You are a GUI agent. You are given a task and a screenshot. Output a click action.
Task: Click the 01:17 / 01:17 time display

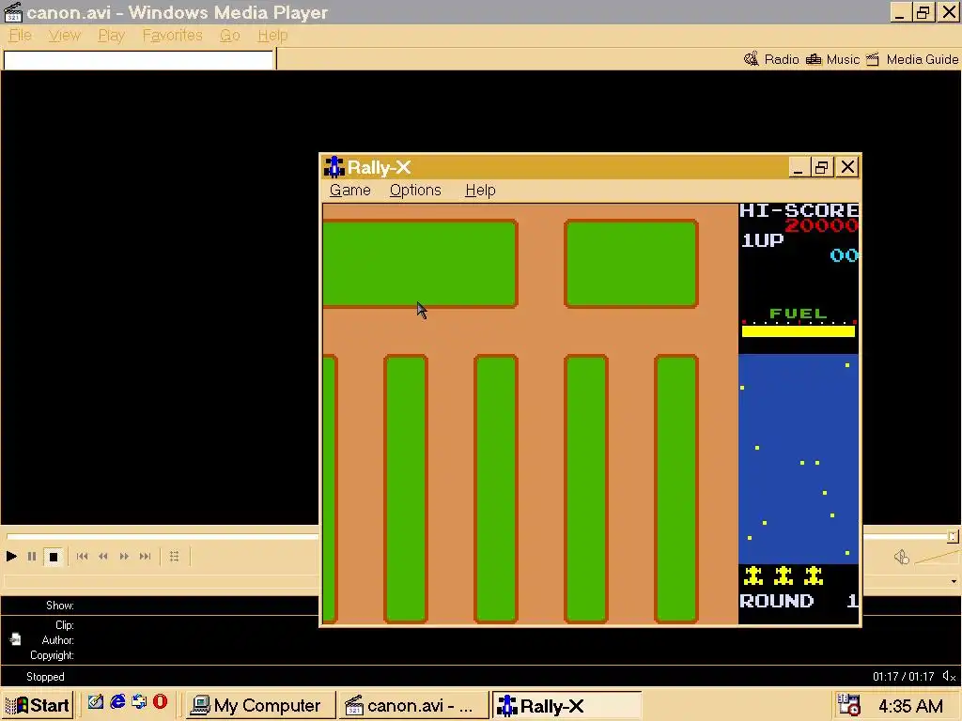tap(903, 677)
